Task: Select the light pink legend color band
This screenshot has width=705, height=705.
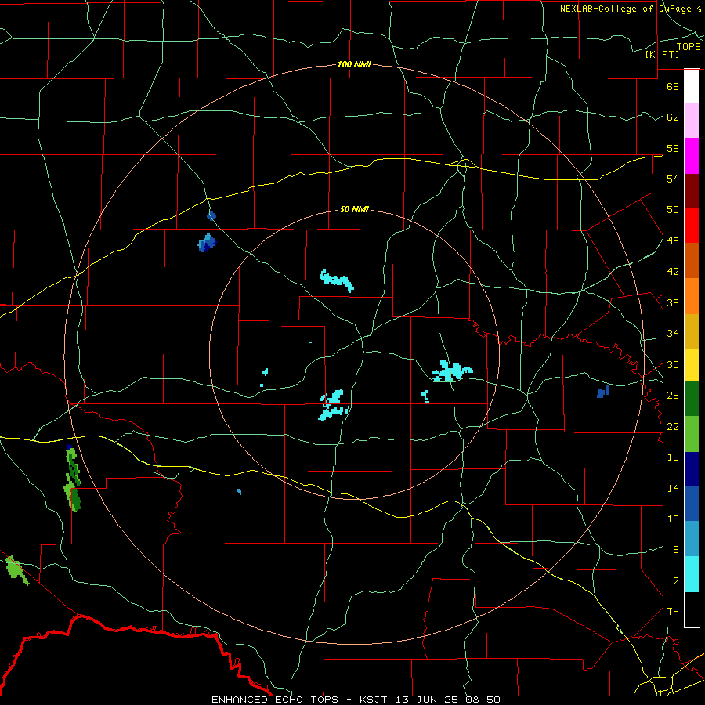Action: 692,121
